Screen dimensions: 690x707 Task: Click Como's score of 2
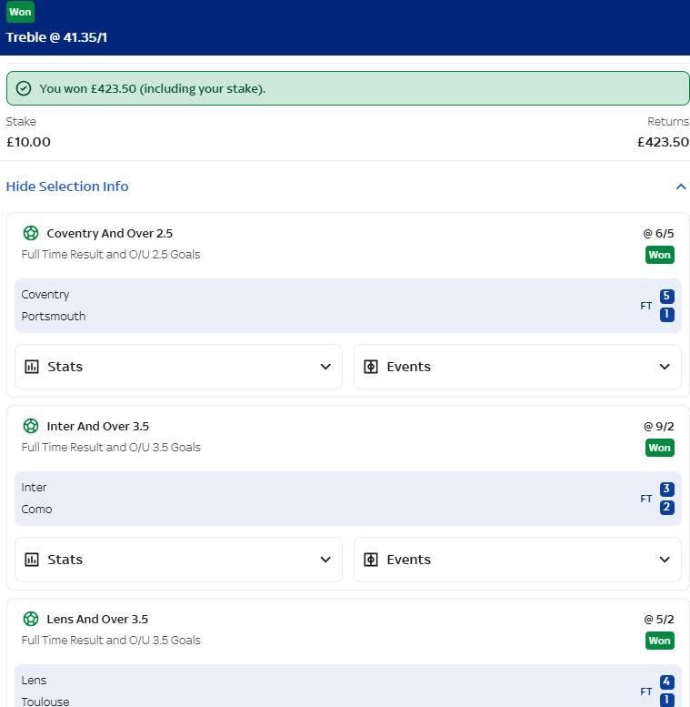667,507
